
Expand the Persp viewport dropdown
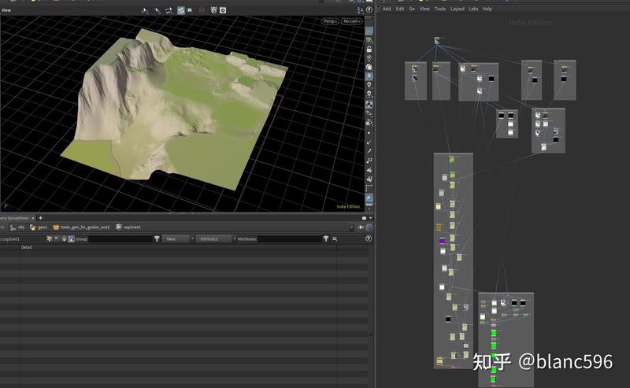point(330,21)
